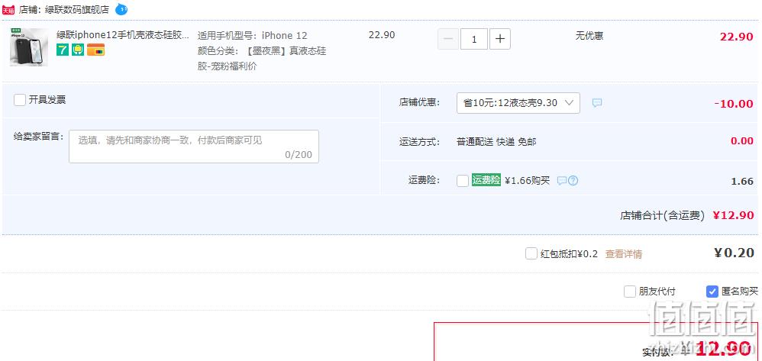Image resolution: width=762 pixels, height=361 pixels.
Task: Decrease quantity with the minus button
Action: (448, 40)
